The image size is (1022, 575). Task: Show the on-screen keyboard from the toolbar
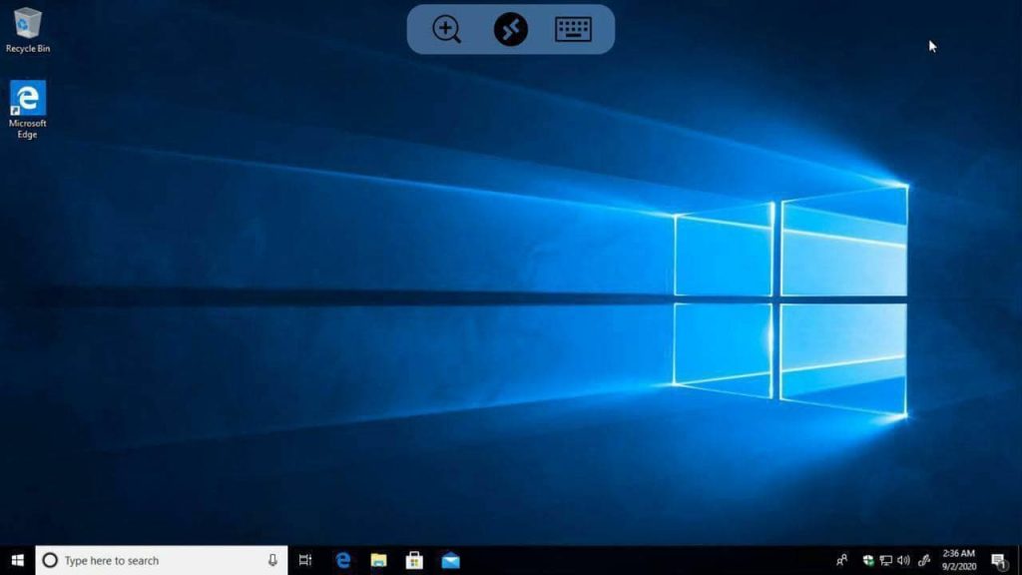point(574,29)
